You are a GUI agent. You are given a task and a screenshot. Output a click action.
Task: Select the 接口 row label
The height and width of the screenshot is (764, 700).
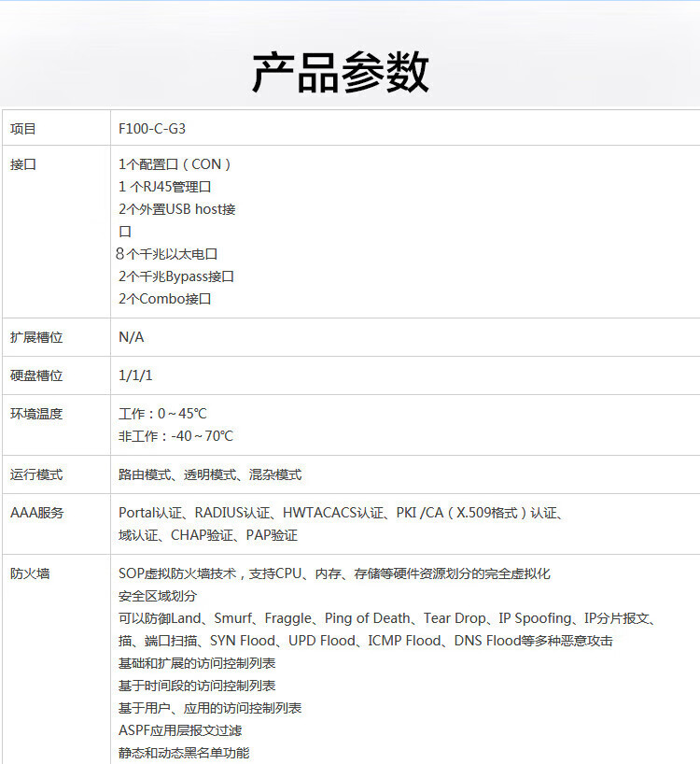click(x=23, y=164)
